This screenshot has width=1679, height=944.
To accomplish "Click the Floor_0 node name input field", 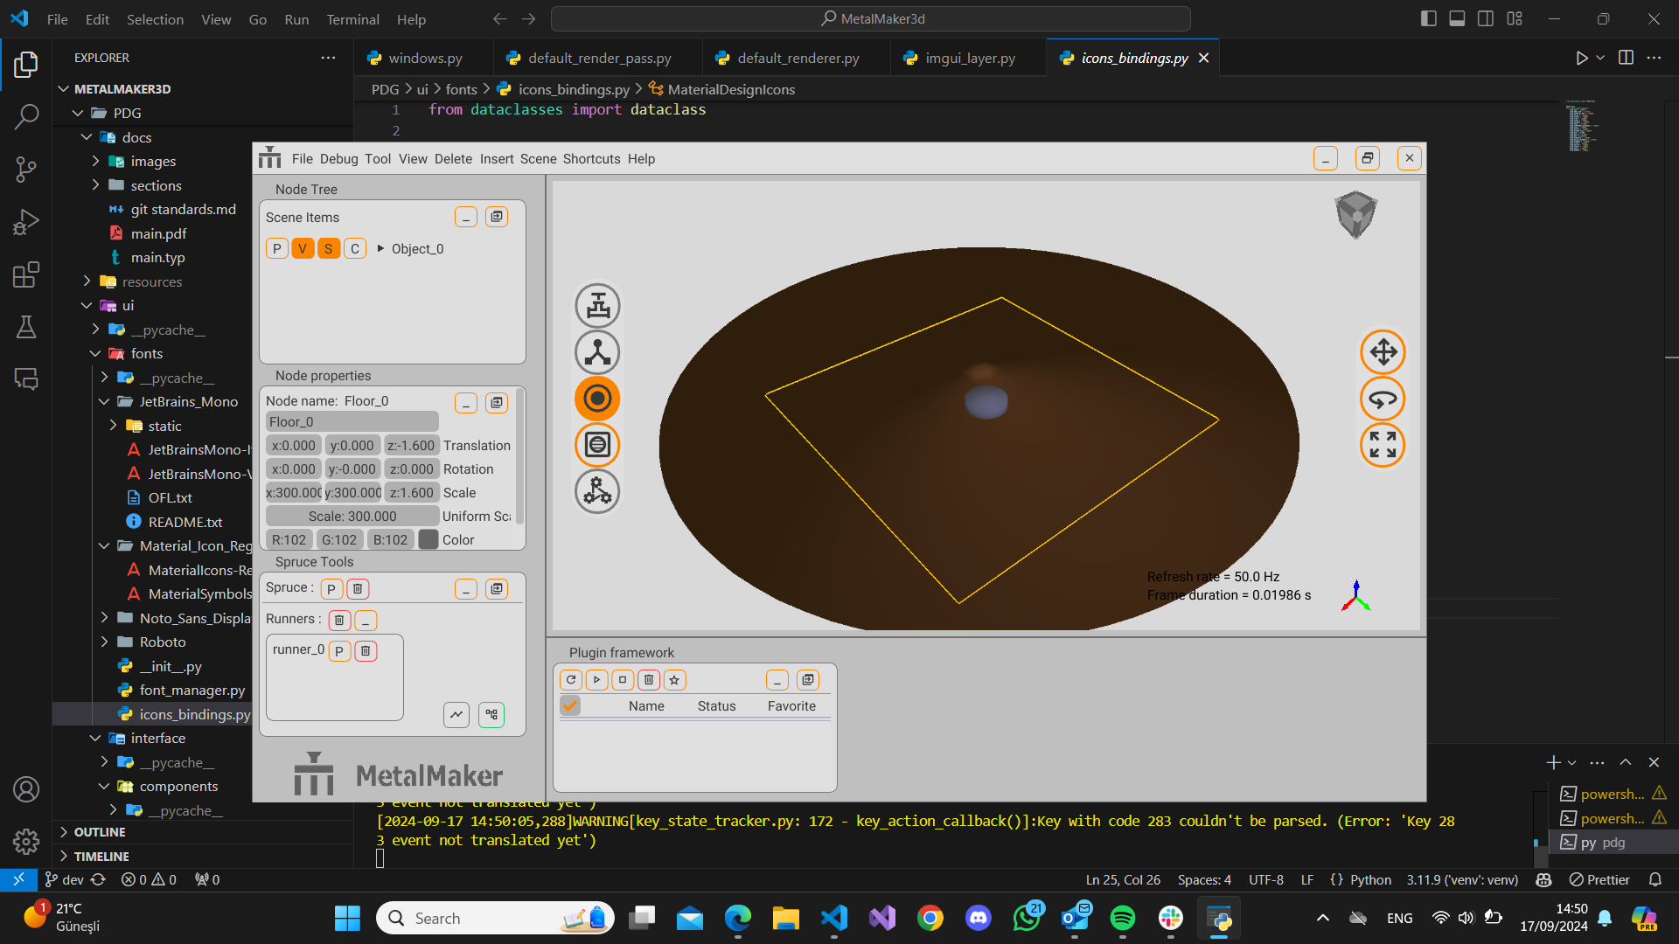I will tap(352, 422).
